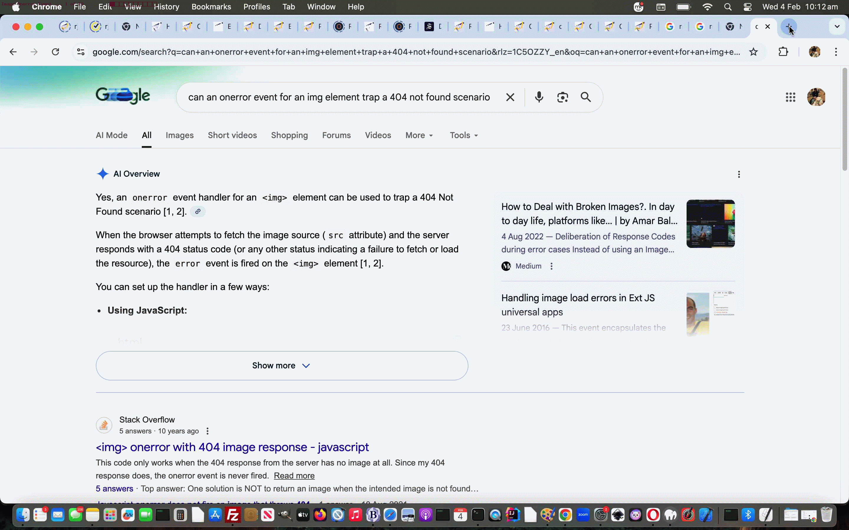Bookmark this page with star icon

[753, 52]
